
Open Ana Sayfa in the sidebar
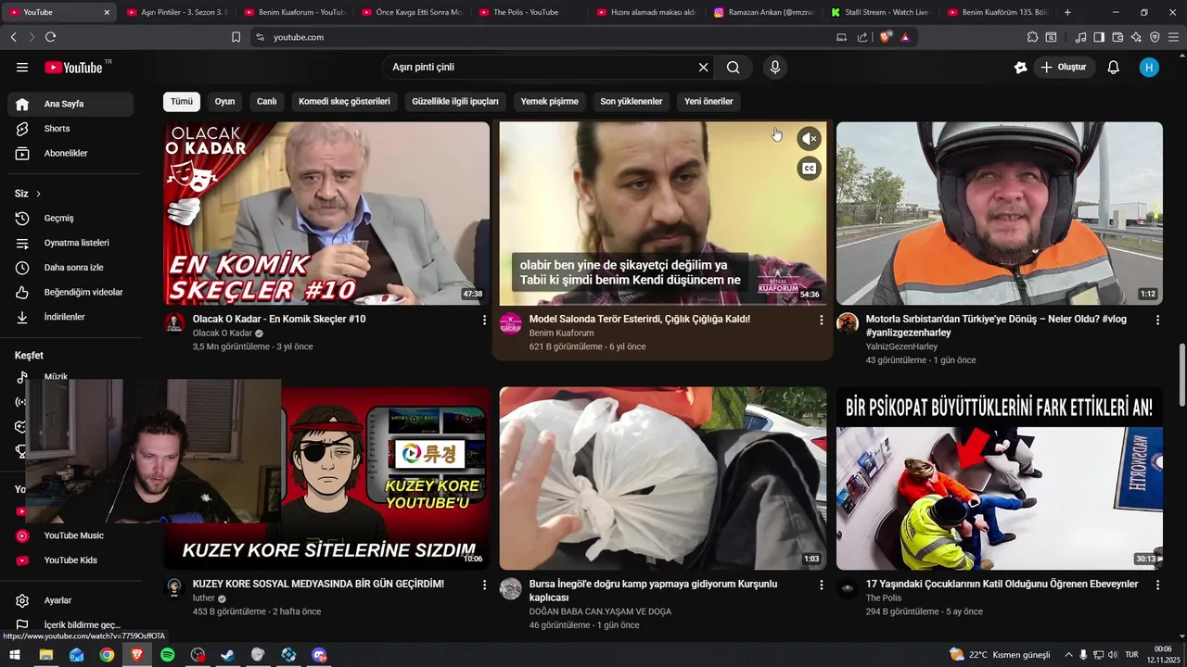(x=70, y=104)
